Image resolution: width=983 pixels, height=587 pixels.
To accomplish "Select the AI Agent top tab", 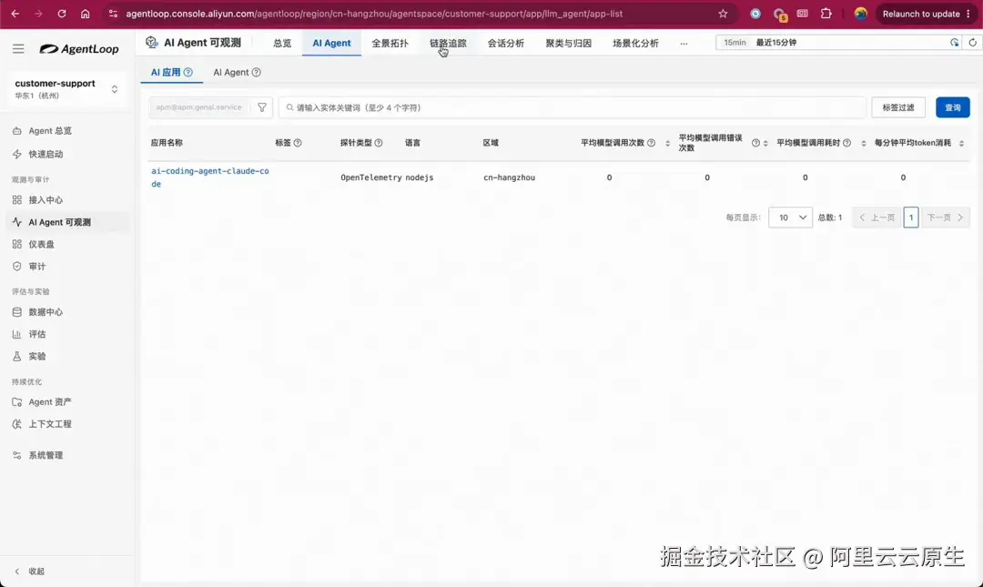I will coord(331,43).
